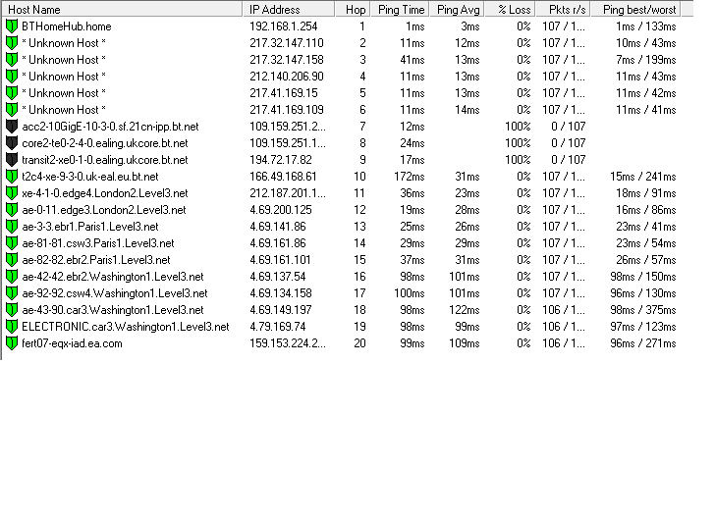Click the dark shield icon for acc2-10GigE-10-3-0.sf.21cn-ipp.bt.net

point(12,127)
